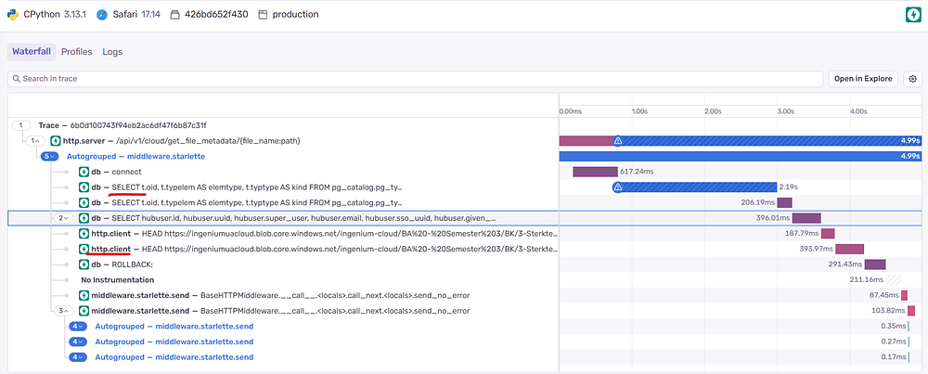
Task: Click the 396.01ms hubuser query bar
Action: tap(806, 218)
